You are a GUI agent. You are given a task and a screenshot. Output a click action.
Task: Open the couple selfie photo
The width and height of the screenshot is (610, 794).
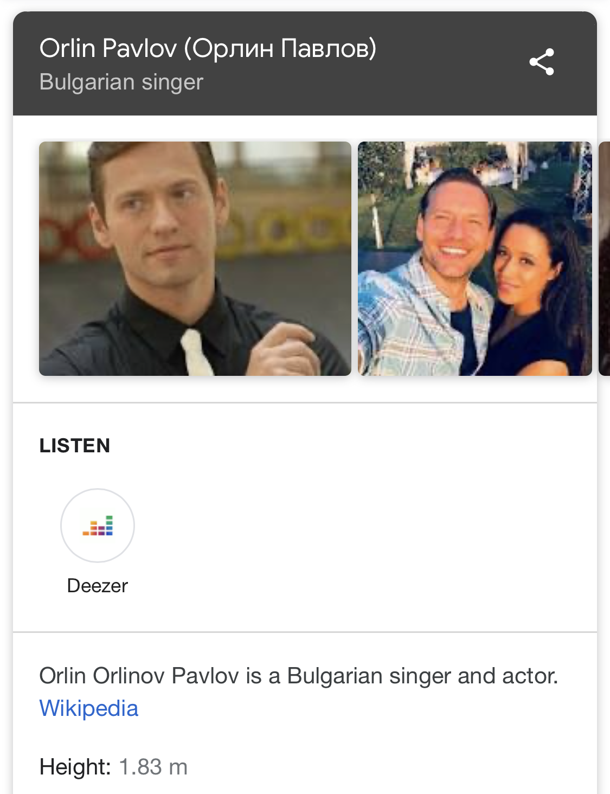click(x=475, y=259)
